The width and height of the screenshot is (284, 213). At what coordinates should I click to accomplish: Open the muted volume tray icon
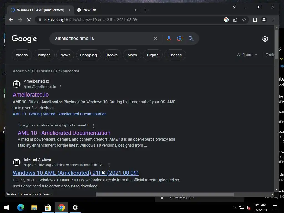(x=248, y=207)
